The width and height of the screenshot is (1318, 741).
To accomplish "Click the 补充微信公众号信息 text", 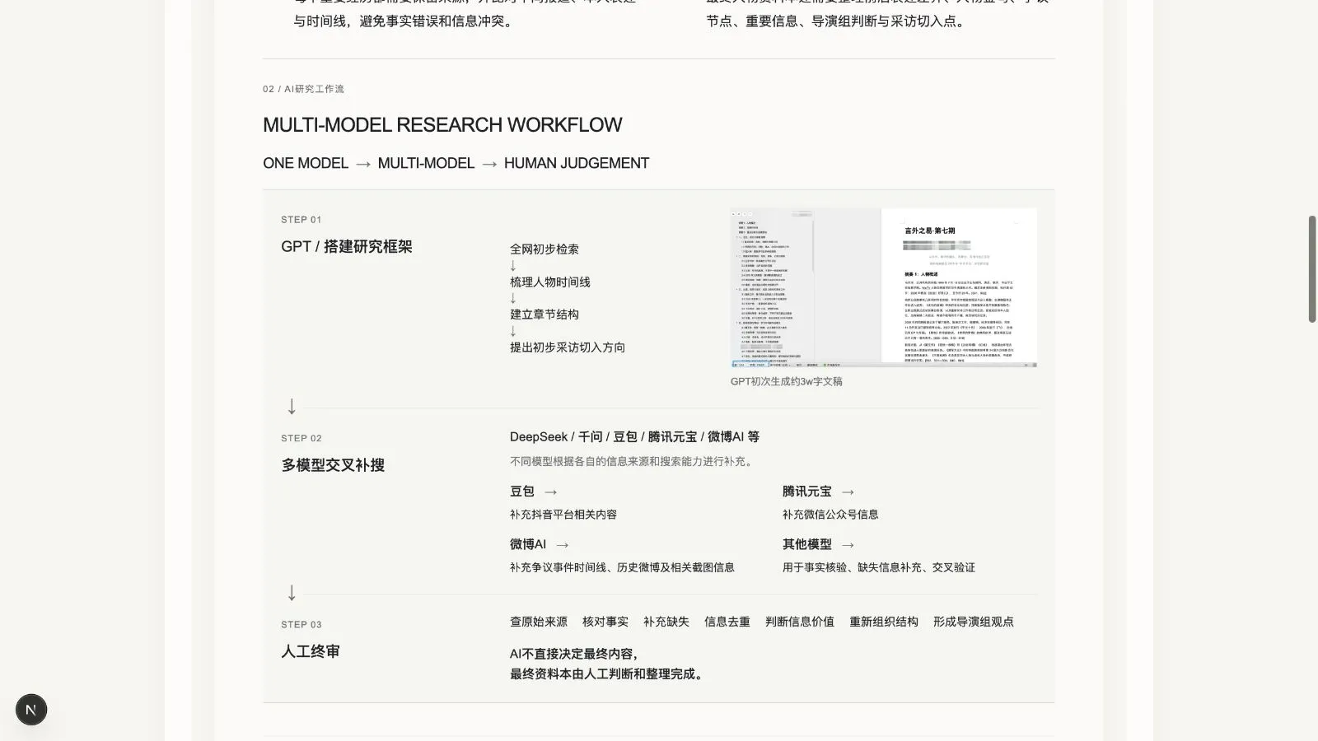I will click(830, 515).
